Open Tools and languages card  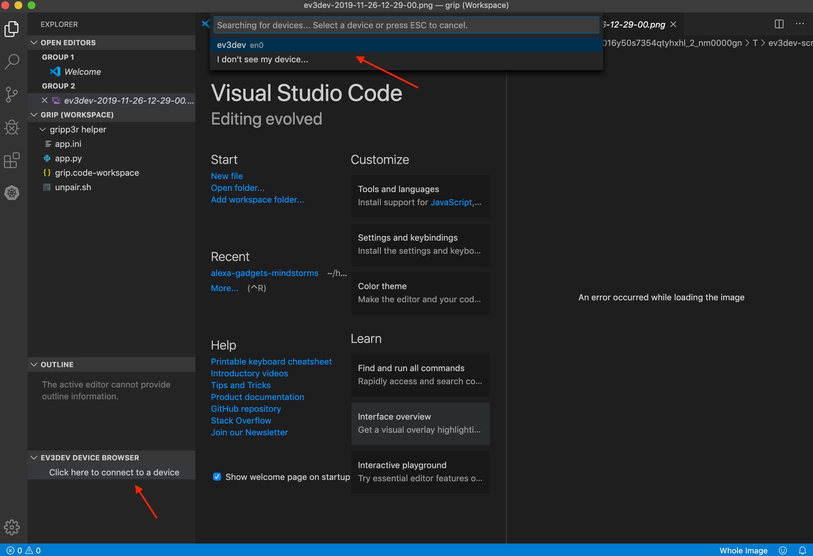(x=420, y=196)
